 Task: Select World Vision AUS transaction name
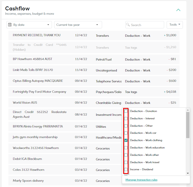tap(25, 103)
